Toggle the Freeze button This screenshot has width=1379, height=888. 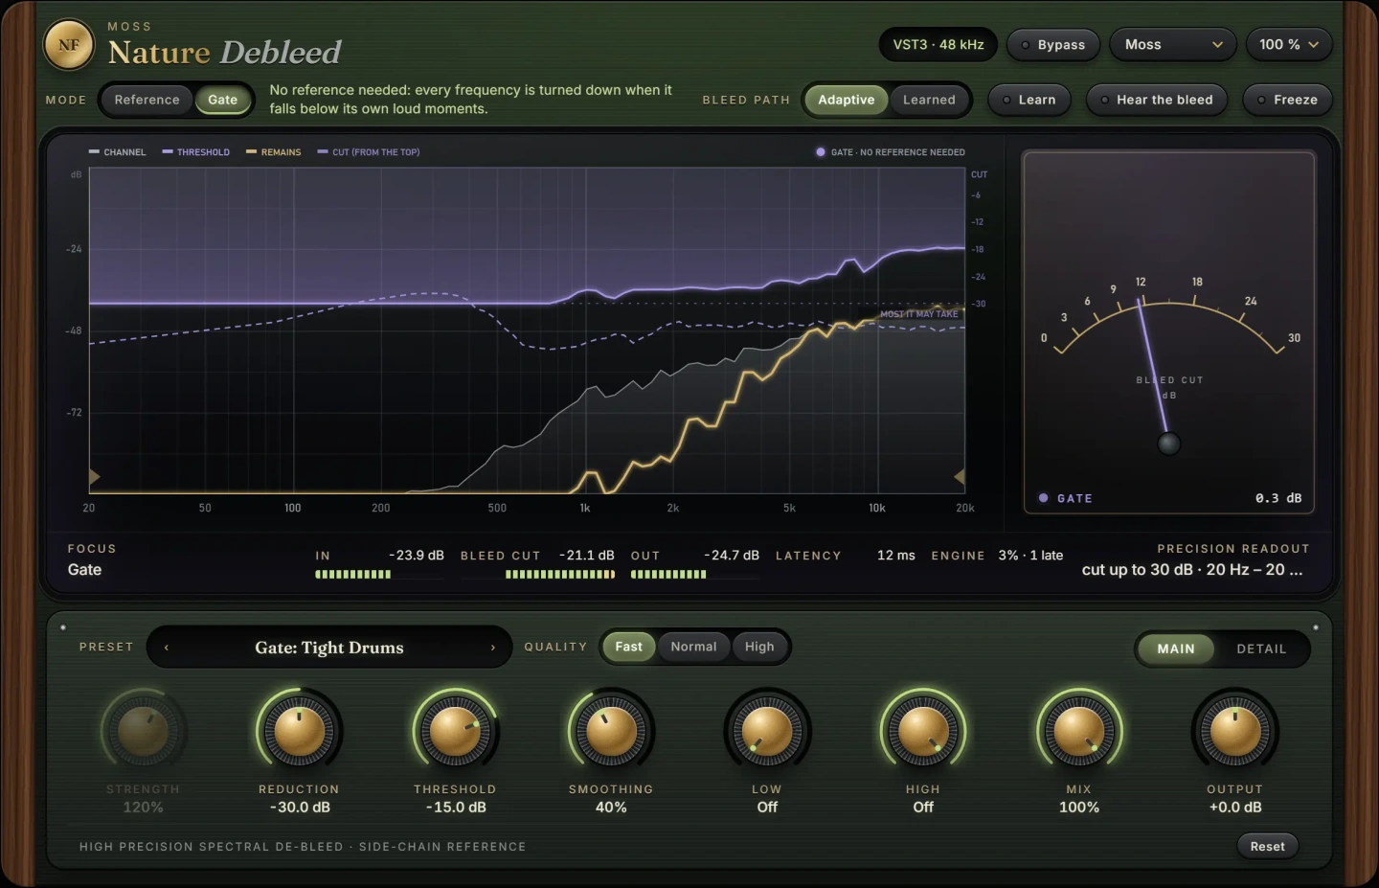pyautogui.click(x=1287, y=100)
